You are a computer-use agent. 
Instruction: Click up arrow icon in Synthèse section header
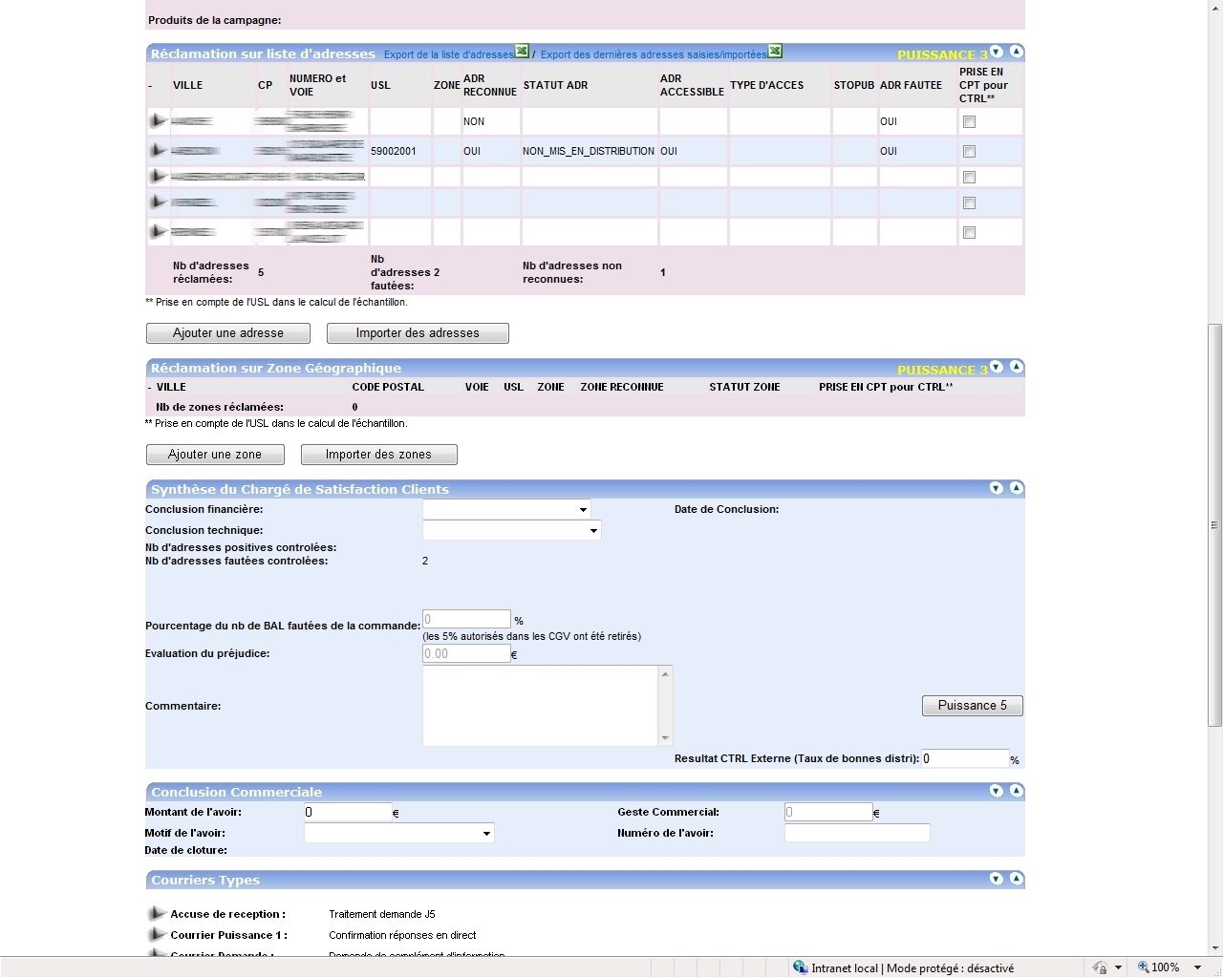coord(1017,488)
